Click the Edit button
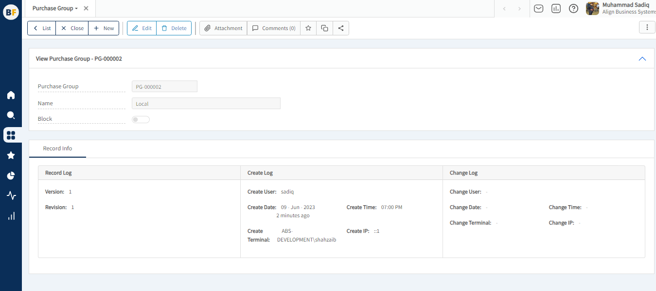Viewport: 656px width, 291px height. pos(142,28)
